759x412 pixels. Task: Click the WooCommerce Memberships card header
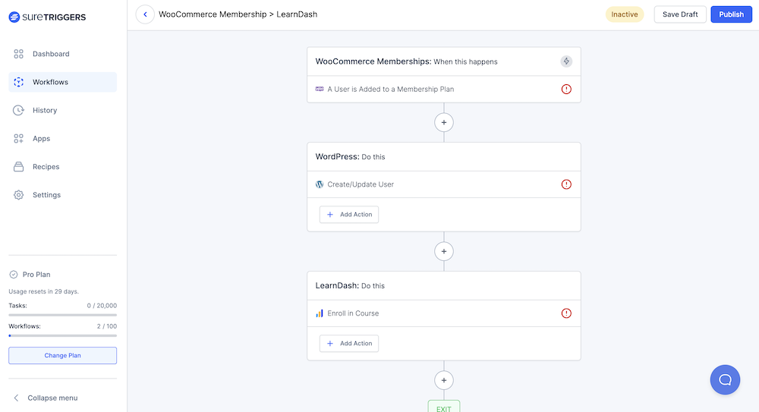pyautogui.click(x=444, y=61)
